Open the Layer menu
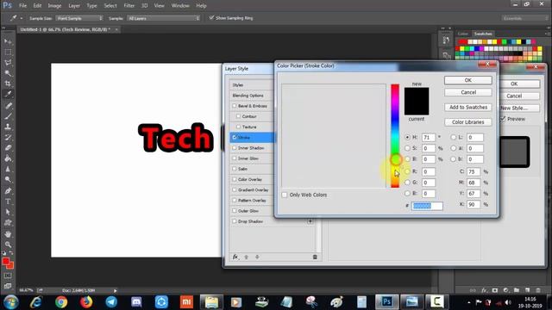552x310 pixels. [74, 6]
